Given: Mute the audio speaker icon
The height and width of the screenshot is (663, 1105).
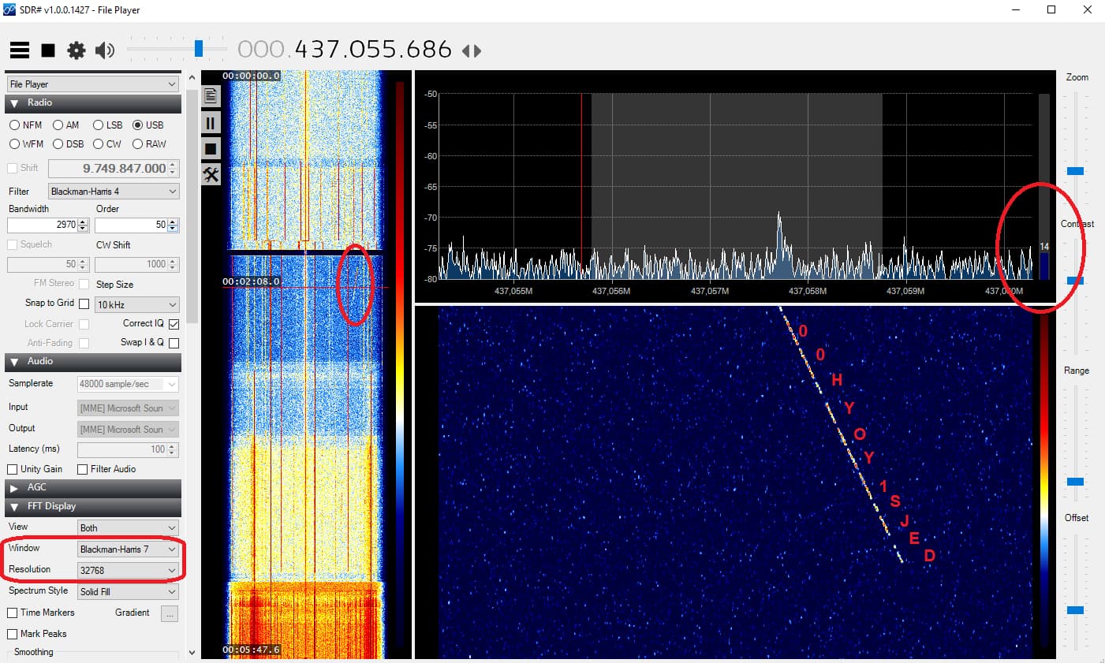Looking at the screenshot, I should 104,50.
